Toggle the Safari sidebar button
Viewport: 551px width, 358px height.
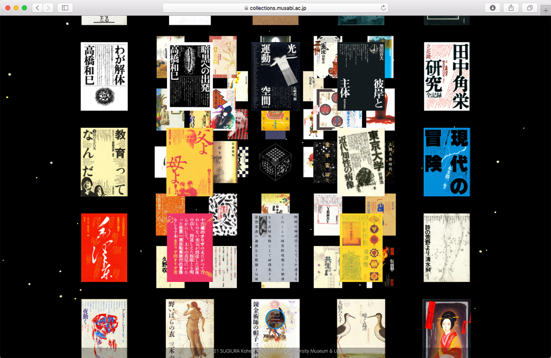tap(65, 8)
